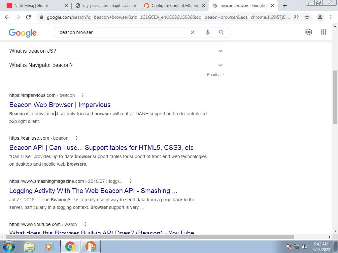Clear the search box with the X
Screen dimensions: 338x253
(x=193, y=32)
